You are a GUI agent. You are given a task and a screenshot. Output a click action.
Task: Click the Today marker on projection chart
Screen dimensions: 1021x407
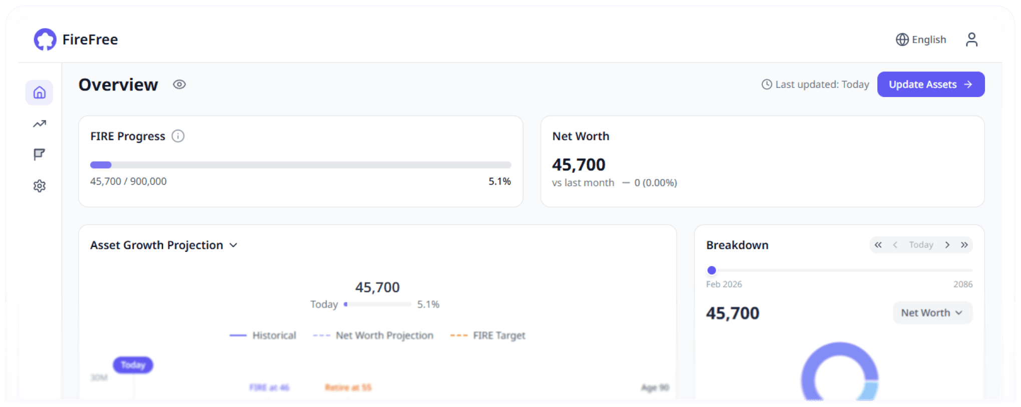coord(133,365)
